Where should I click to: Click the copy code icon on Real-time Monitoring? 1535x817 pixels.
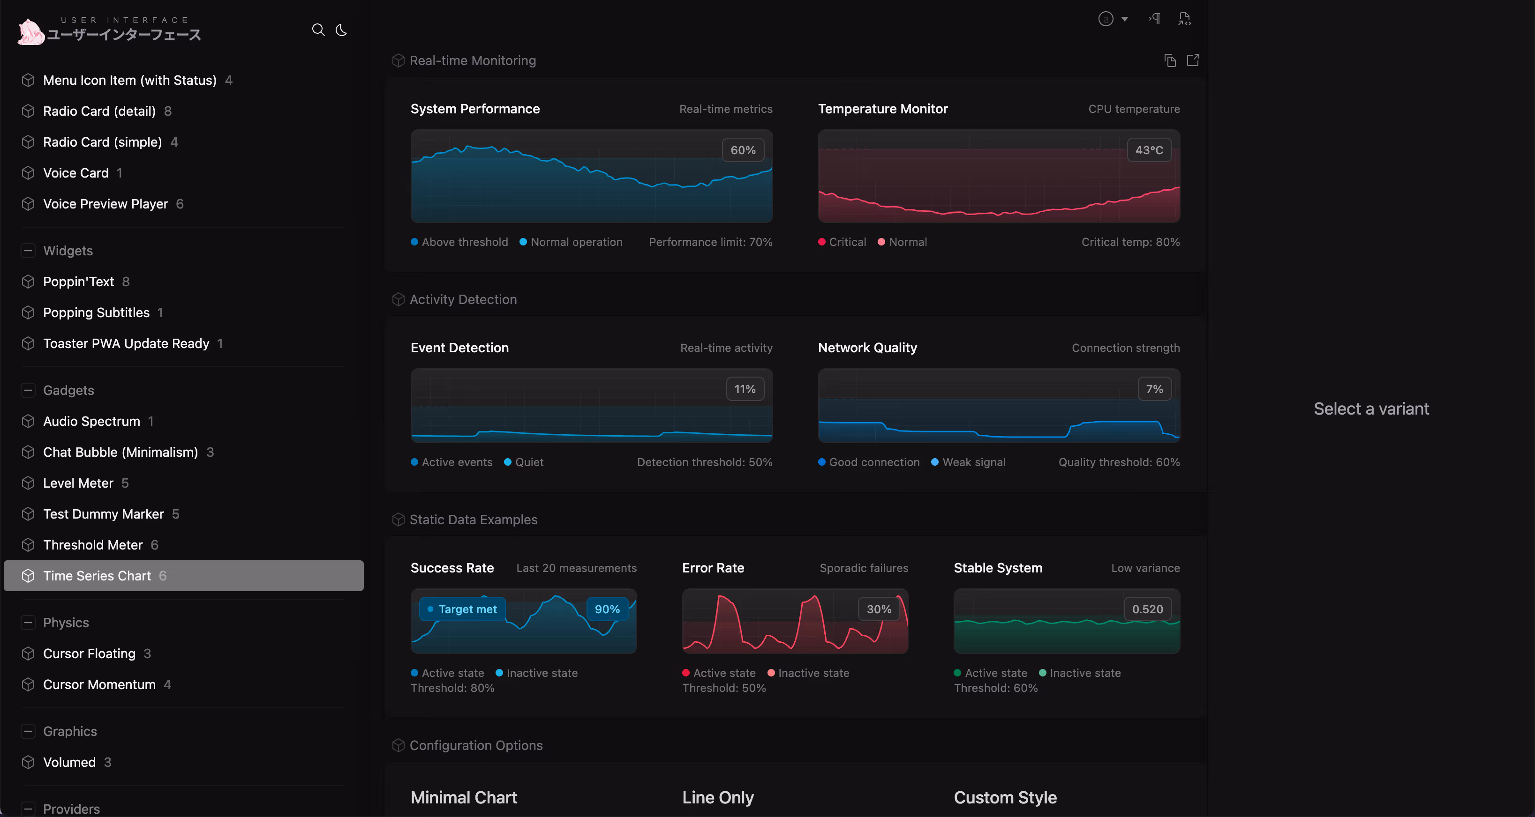point(1170,60)
